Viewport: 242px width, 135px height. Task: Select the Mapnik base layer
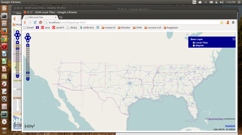tap(194, 45)
